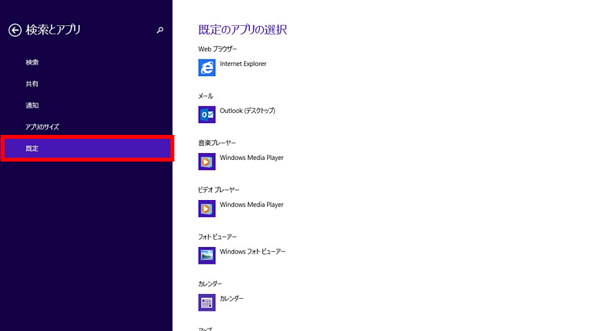
Task: Click the Outlook envelope icon
Action: click(x=207, y=115)
